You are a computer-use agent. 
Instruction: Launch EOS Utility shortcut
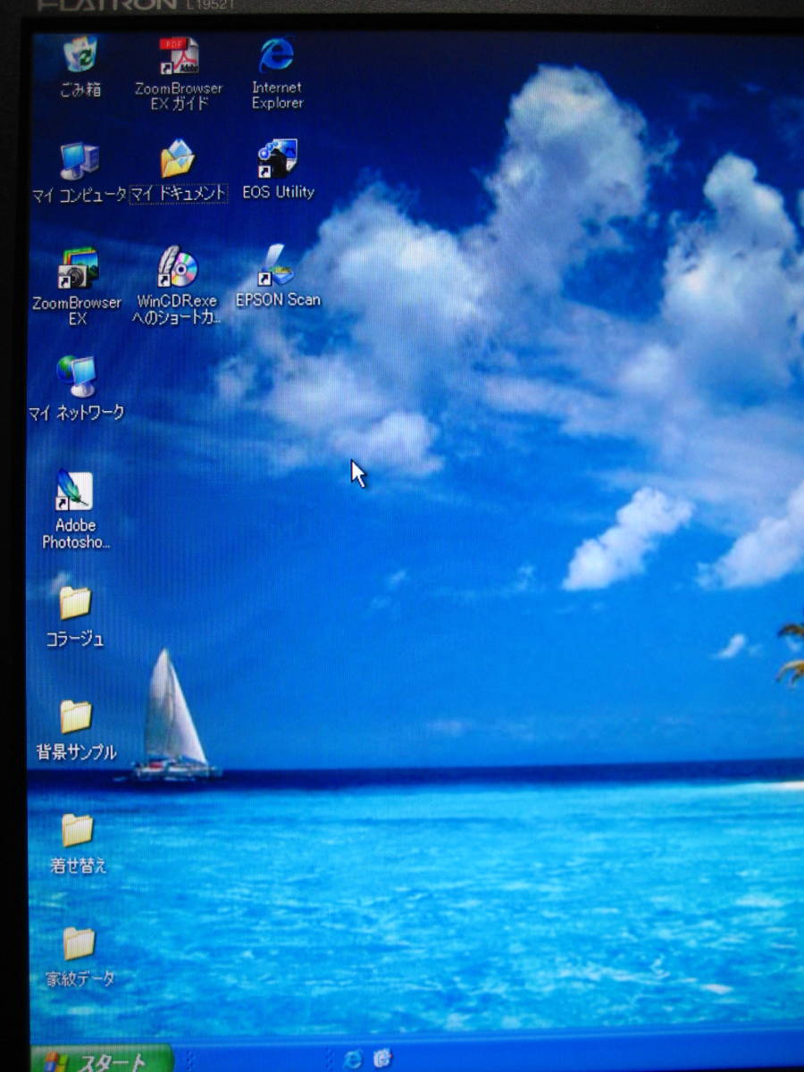276,159
